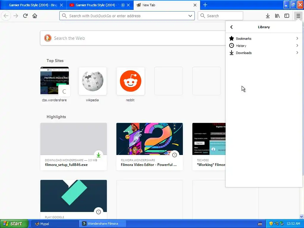Click the security shield tray icon

(x=271, y=224)
